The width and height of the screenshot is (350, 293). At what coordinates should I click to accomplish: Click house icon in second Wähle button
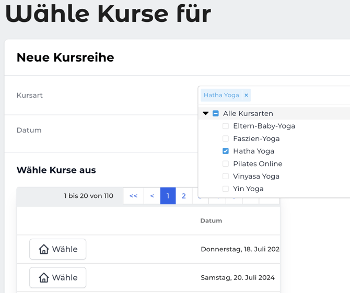pyautogui.click(x=44, y=278)
